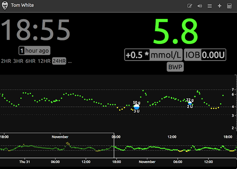Click the +0.5 mmol/L delta pill
237x169 pixels.
pos(153,55)
